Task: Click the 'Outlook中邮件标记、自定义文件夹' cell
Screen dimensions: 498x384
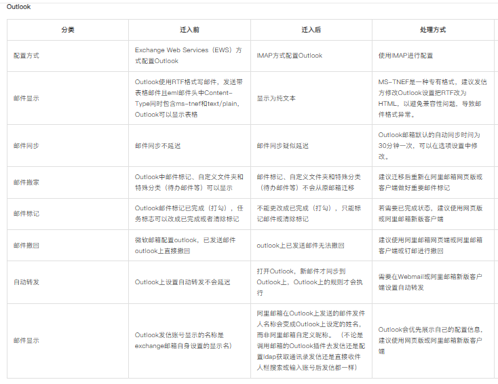Action: [189, 183]
